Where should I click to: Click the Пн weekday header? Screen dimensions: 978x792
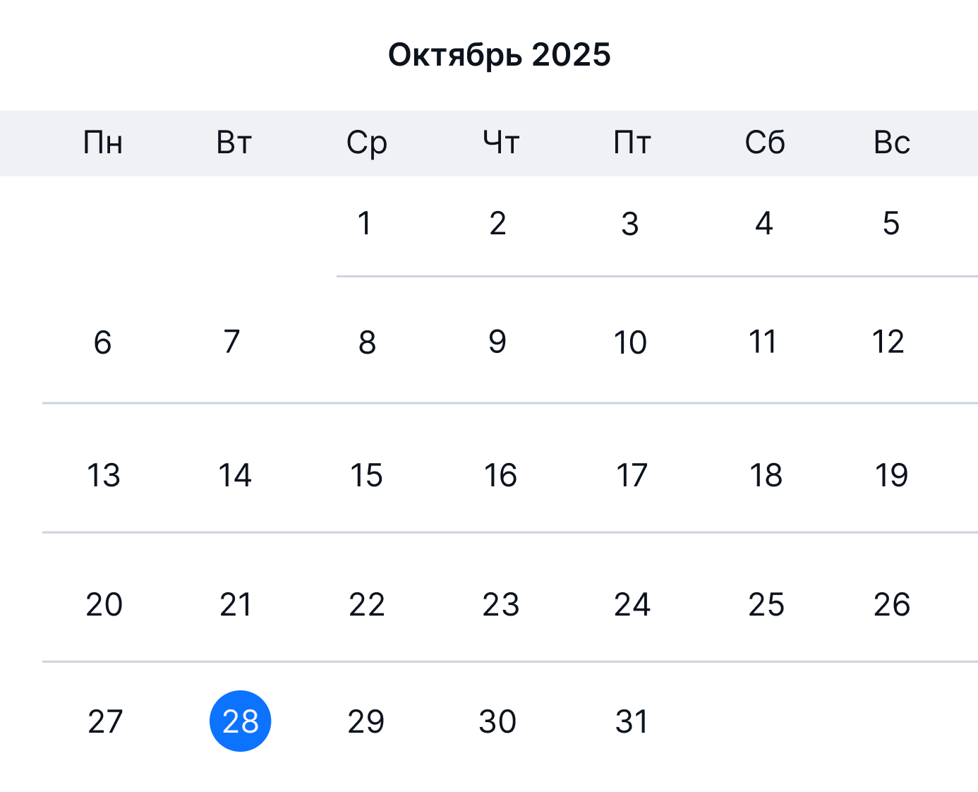103,143
